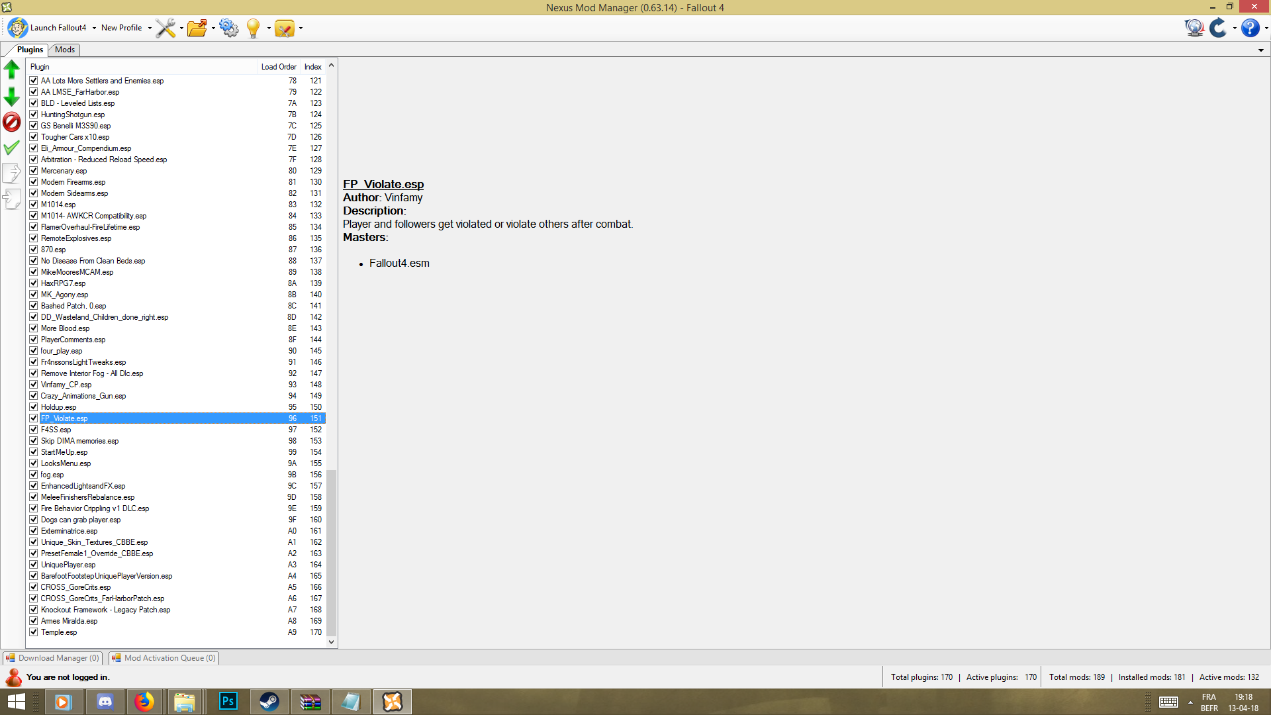
Task: Show hidden tray icons arrow
Action: [1191, 702]
